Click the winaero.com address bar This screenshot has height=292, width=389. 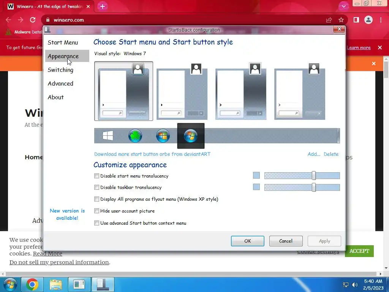pos(183,20)
